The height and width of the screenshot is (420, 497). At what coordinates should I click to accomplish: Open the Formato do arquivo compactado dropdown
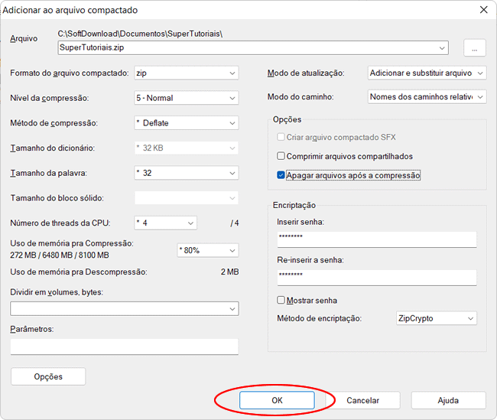pos(186,73)
